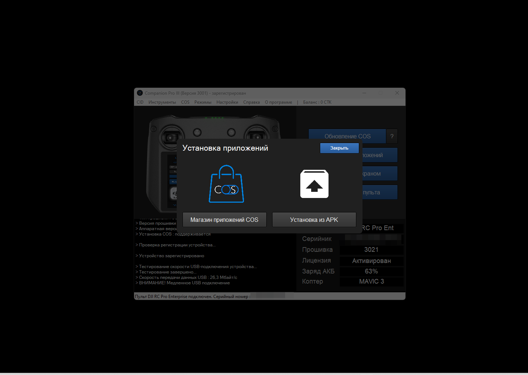Select the Прошивка value field 3021
Screen dimensions: 528x375
[371, 250]
